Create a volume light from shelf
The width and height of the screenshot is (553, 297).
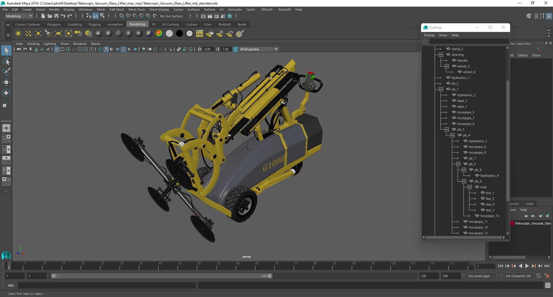tap(69, 34)
